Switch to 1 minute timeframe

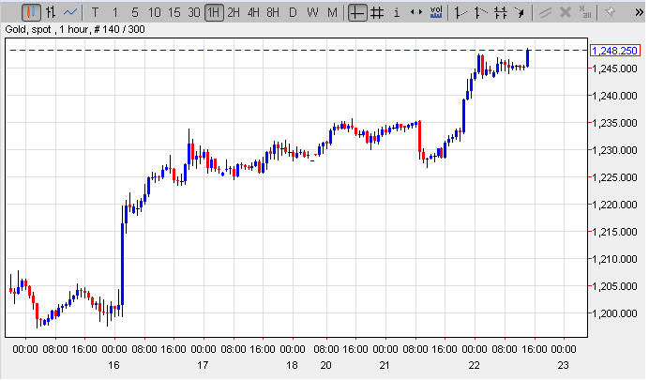pos(114,12)
